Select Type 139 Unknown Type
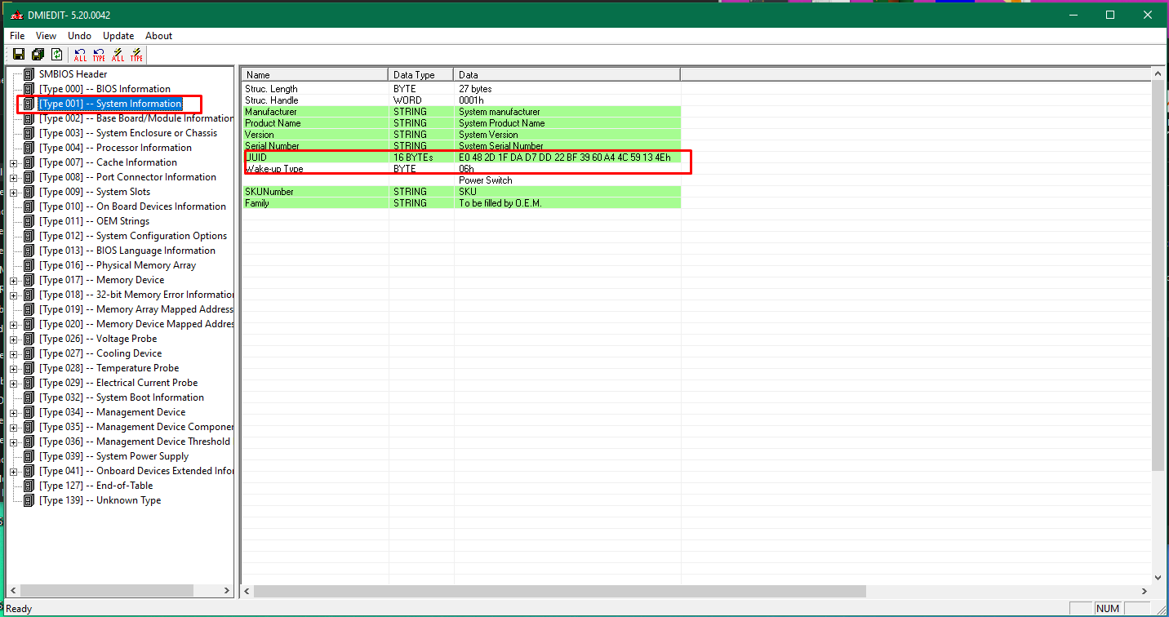Image resolution: width=1169 pixels, height=617 pixels. click(x=100, y=500)
